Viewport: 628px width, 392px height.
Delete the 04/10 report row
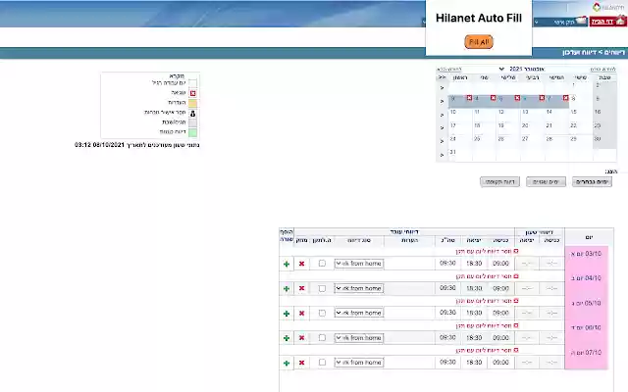[301, 288]
